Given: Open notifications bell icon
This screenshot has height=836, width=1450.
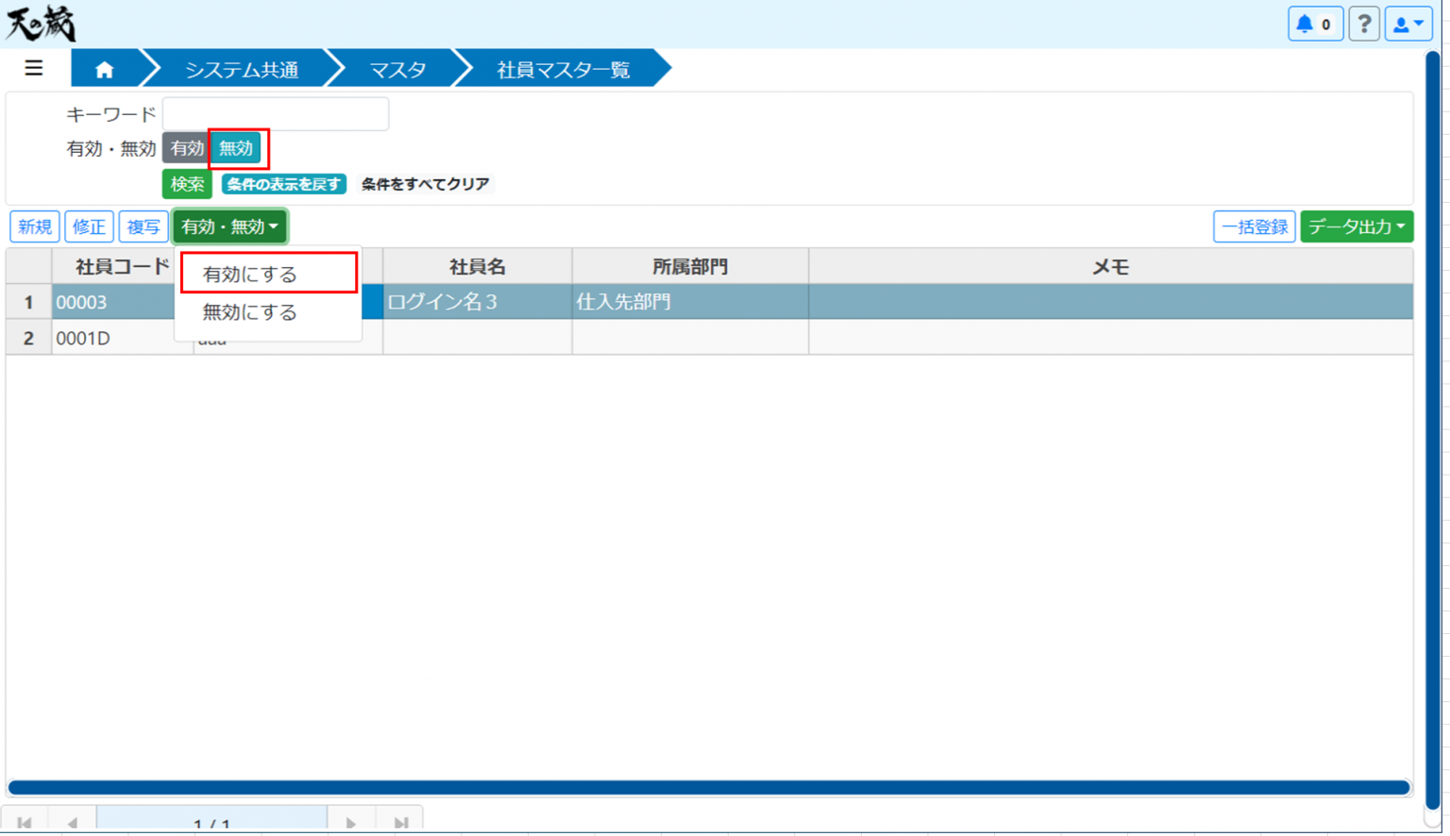Looking at the screenshot, I should click(x=1315, y=24).
